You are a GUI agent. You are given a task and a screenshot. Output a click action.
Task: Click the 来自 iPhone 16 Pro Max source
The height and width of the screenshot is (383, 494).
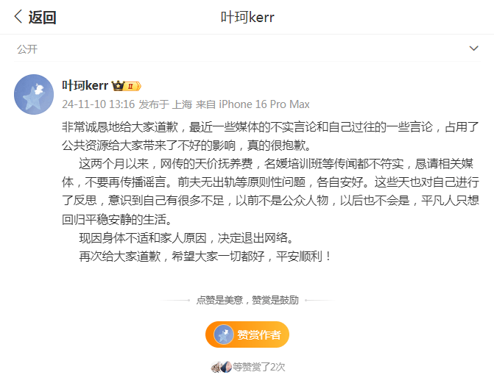(x=253, y=104)
